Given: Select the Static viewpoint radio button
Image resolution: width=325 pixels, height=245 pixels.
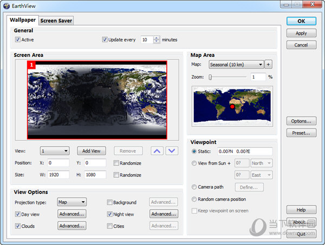Looking at the screenshot, I should (194, 151).
